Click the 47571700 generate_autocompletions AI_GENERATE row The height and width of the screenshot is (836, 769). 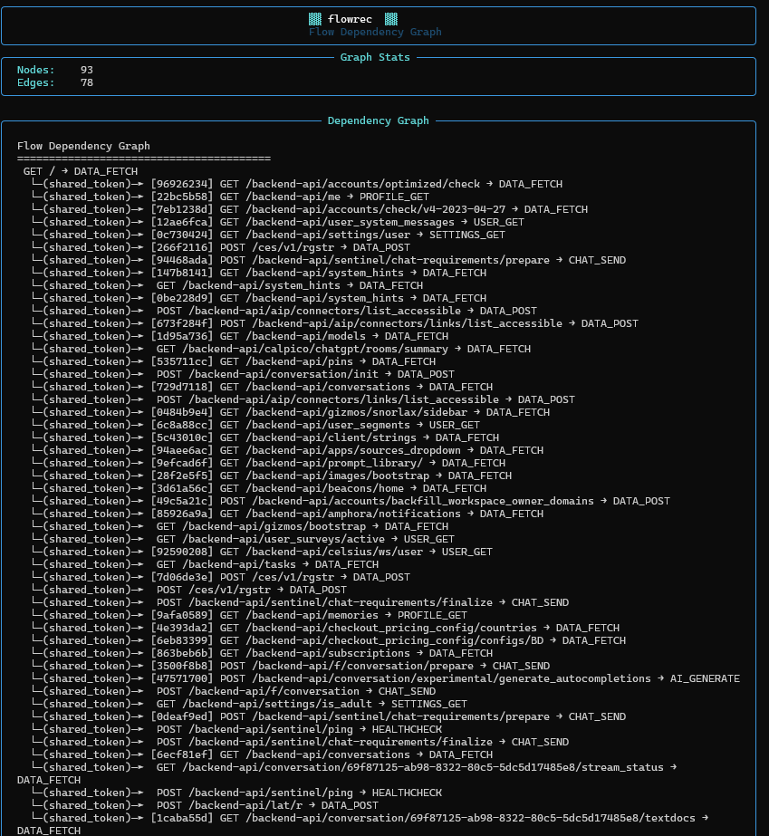pos(386,678)
